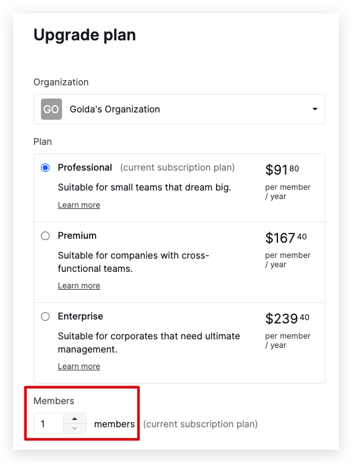Open Learn more link under Enterprise

(79, 366)
